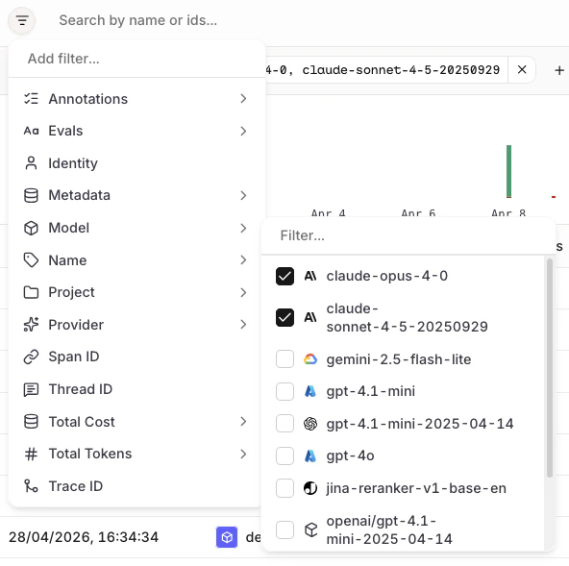Click the Evals Aa icon
The image size is (569, 566).
[31, 131]
